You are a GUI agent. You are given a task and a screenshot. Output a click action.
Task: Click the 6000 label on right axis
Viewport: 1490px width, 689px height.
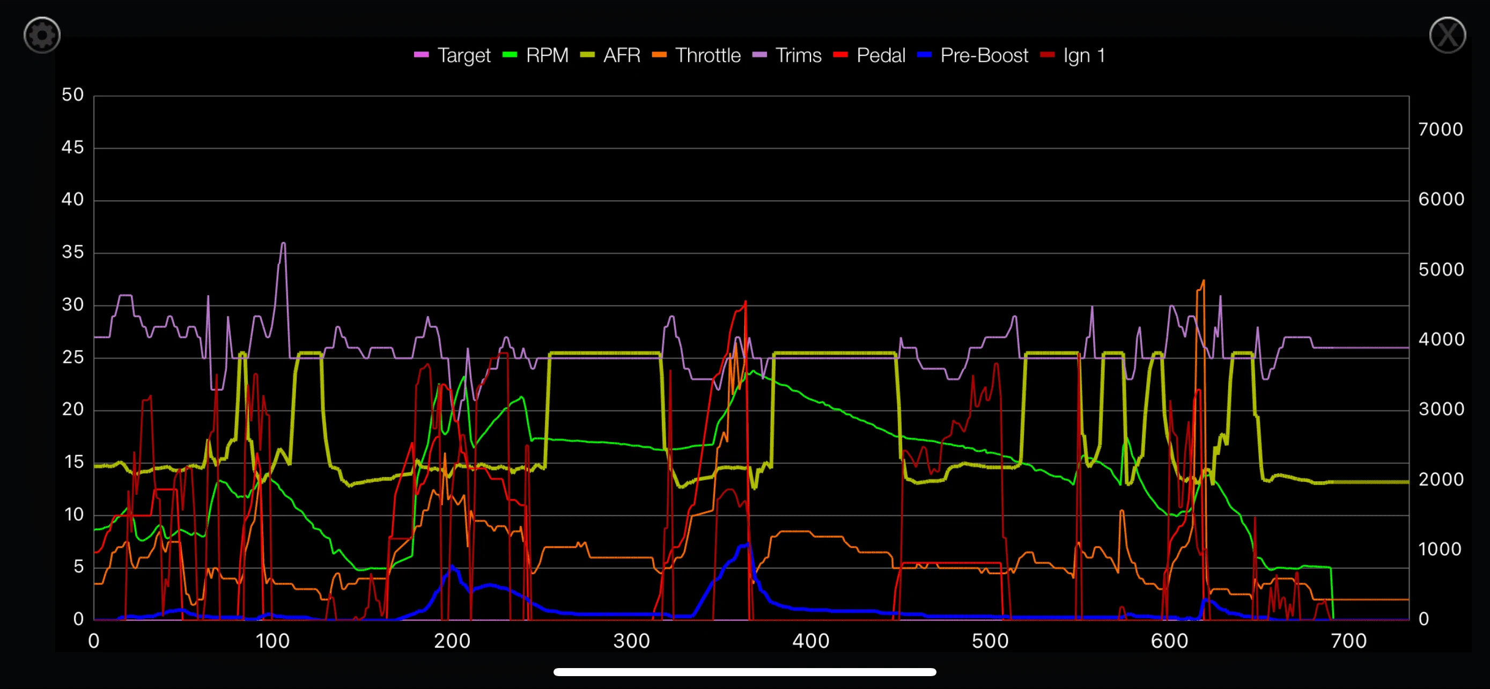point(1441,199)
